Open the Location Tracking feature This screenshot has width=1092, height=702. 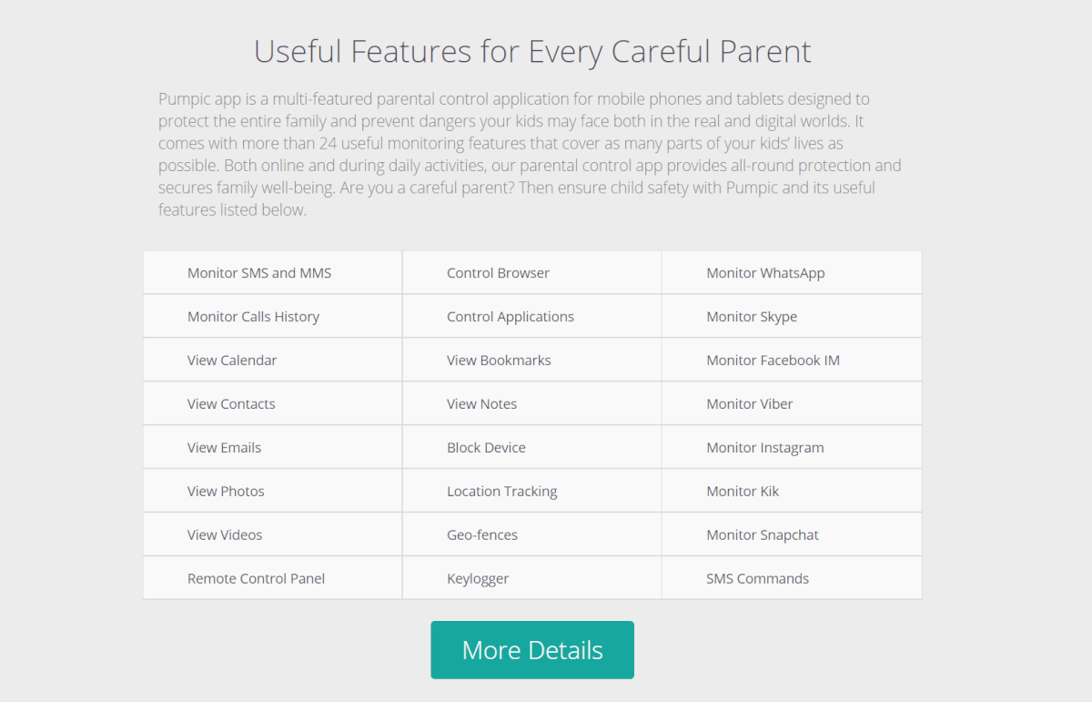point(531,492)
